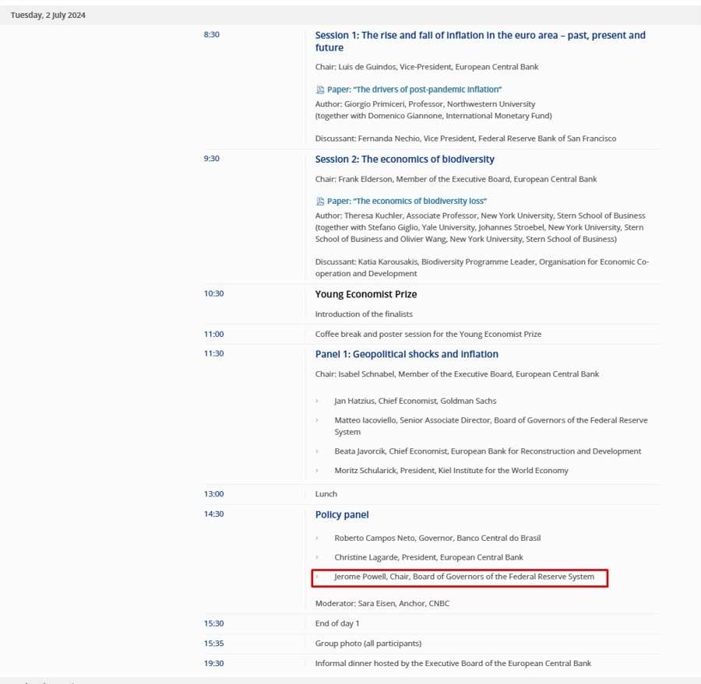Click together with Domenico Giannone line
This screenshot has width=701, height=684.
tap(434, 116)
